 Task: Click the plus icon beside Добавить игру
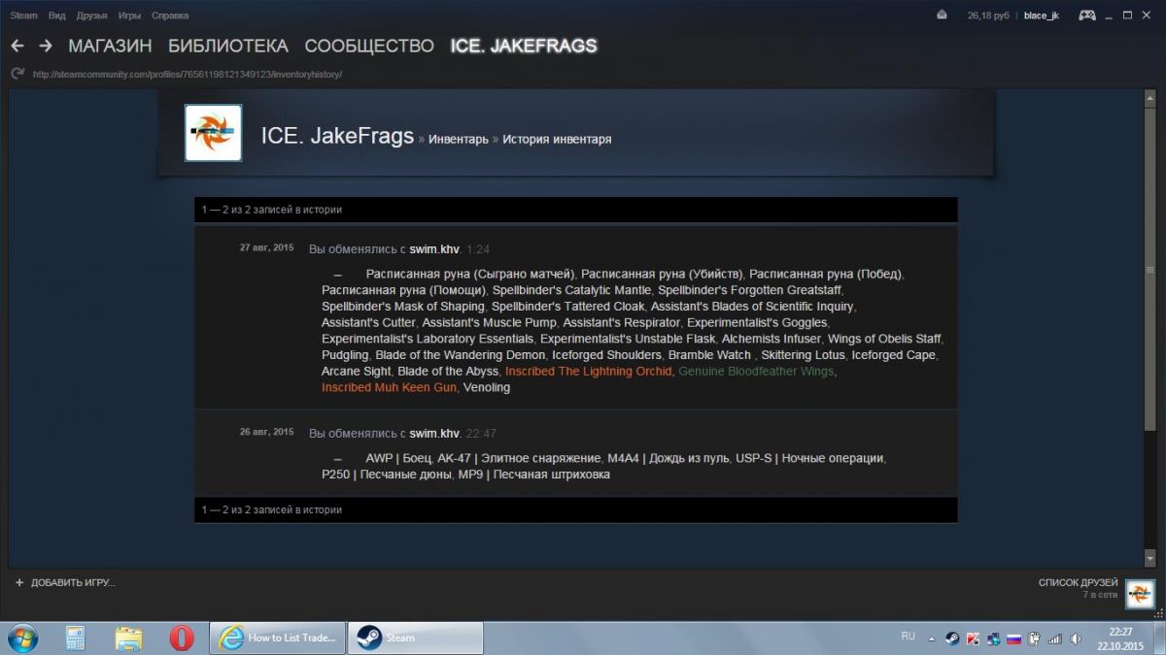tap(19, 582)
